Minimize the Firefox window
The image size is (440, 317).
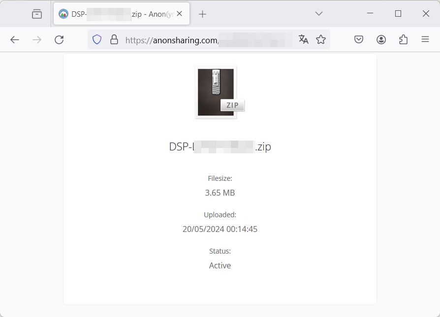371,14
